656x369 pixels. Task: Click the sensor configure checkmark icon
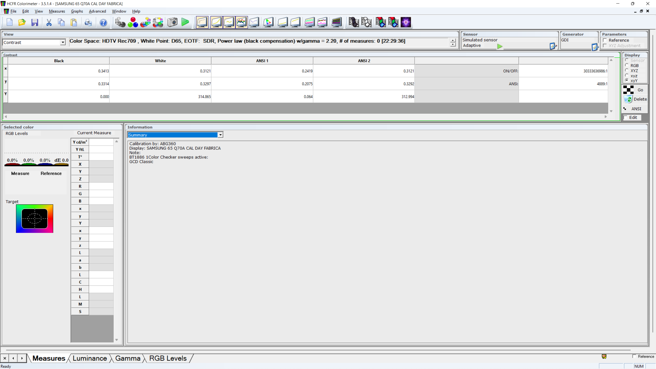[x=553, y=46]
